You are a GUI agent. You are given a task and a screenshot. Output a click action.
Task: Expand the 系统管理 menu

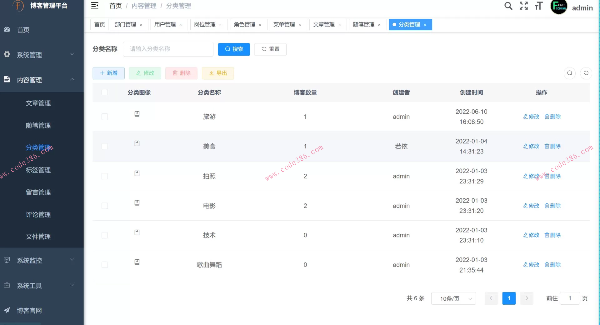[x=29, y=55]
